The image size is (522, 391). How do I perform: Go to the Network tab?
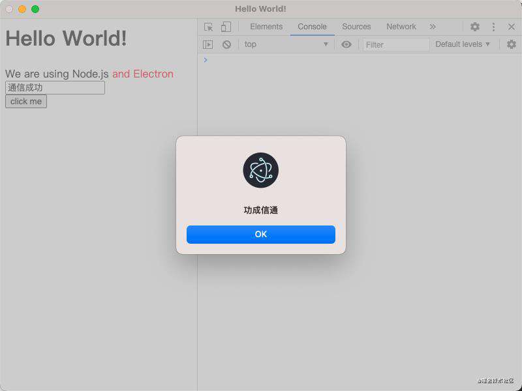tap(401, 27)
